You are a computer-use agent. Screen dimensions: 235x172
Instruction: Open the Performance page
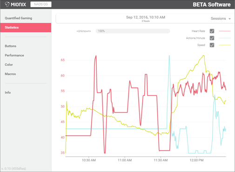click(14, 55)
